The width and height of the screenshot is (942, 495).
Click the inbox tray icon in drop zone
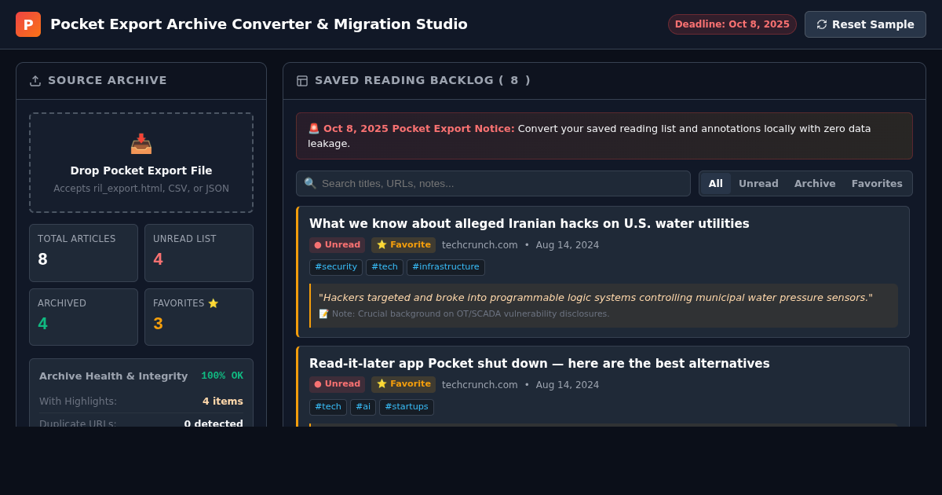[141, 144]
